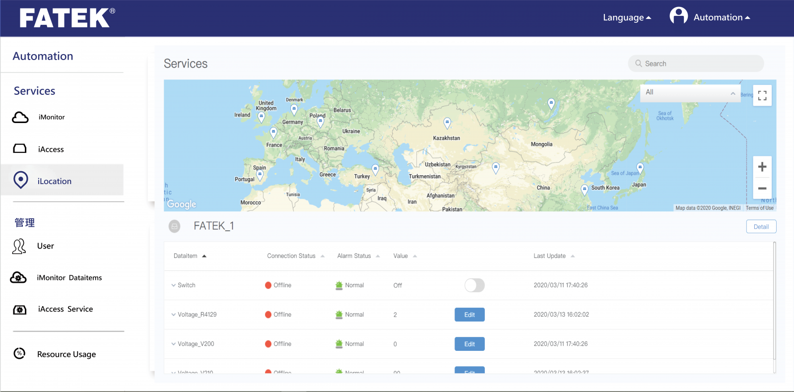Open the All filter dropdown on map
The height and width of the screenshot is (392, 794).
click(x=690, y=93)
